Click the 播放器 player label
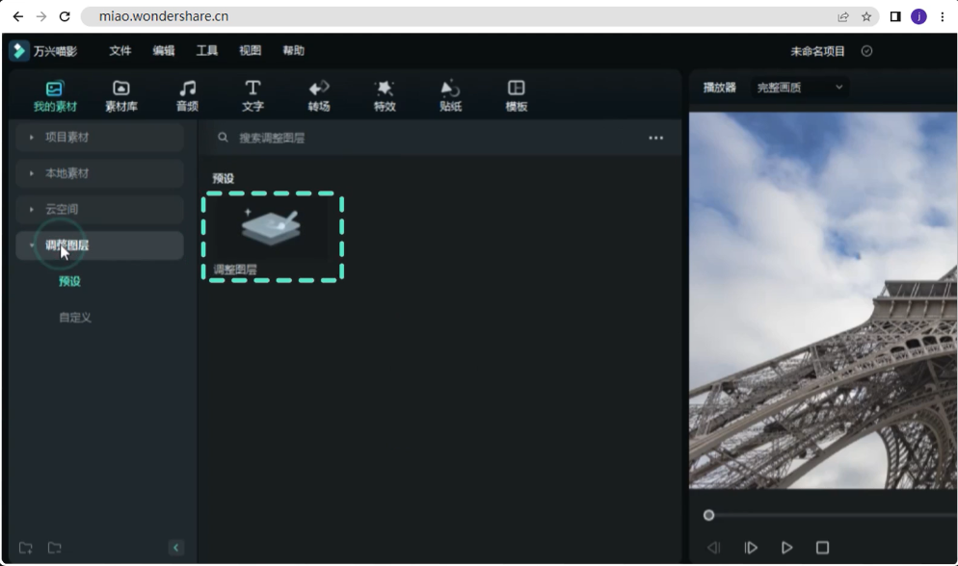The image size is (958, 566). coord(720,88)
